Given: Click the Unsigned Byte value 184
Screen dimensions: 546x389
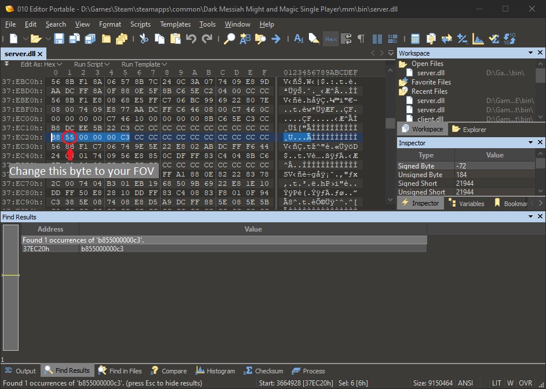Looking at the screenshot, I should click(x=494, y=174).
